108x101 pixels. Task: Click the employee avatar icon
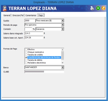[x=5, y=8]
